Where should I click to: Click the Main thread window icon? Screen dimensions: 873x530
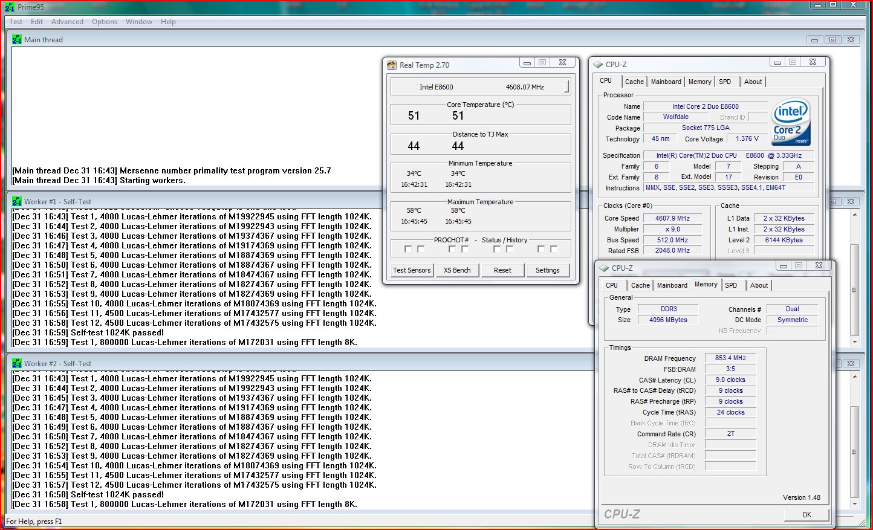tap(17, 39)
